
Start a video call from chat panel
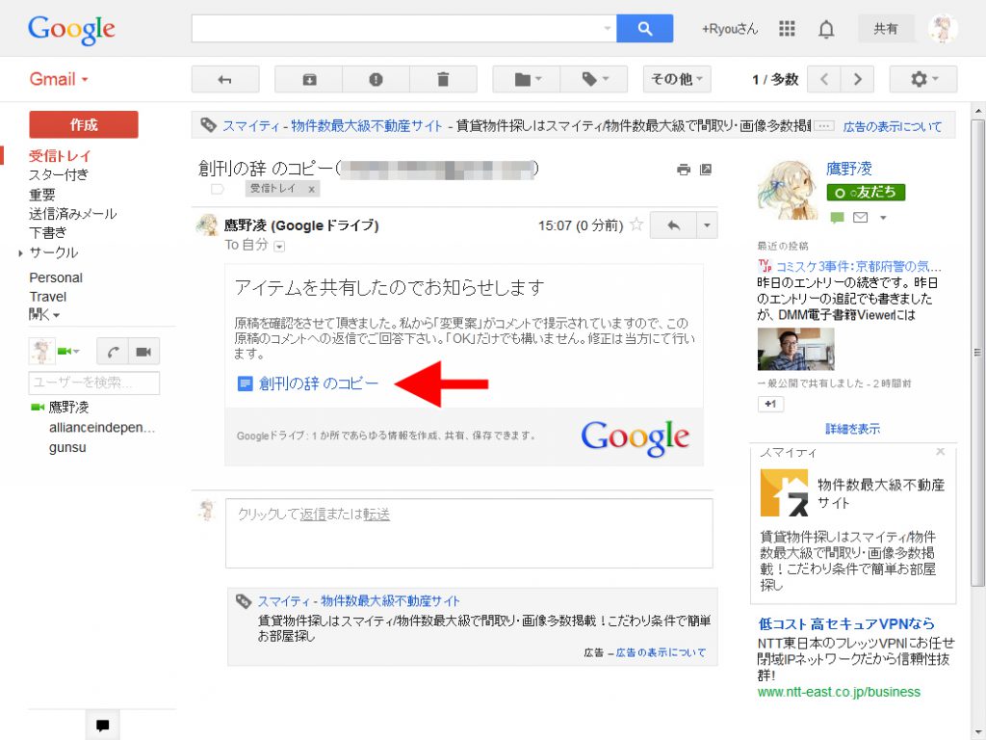pos(144,352)
